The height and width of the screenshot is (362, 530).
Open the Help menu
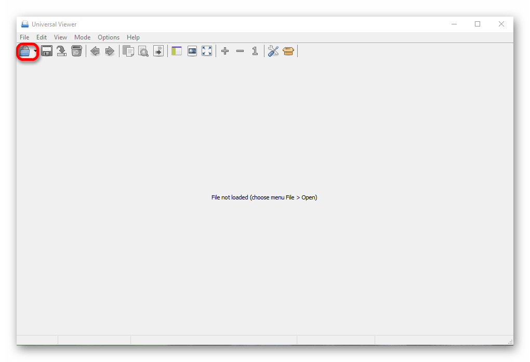133,37
